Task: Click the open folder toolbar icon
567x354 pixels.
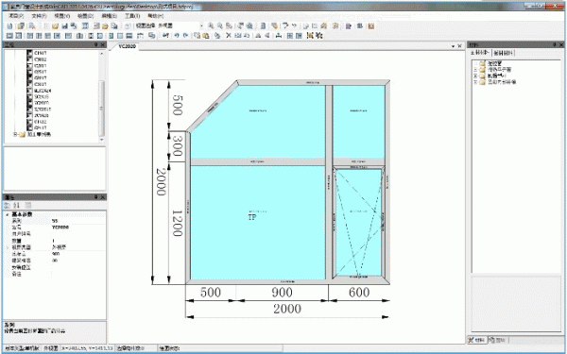Action: coord(56,26)
